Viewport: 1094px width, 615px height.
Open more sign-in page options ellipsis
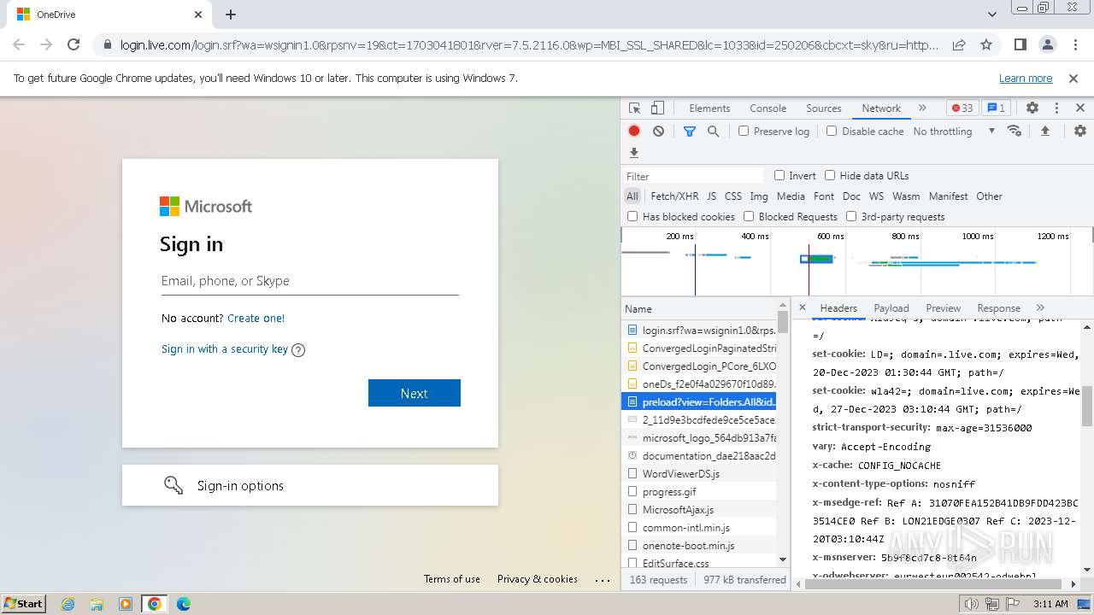point(603,579)
